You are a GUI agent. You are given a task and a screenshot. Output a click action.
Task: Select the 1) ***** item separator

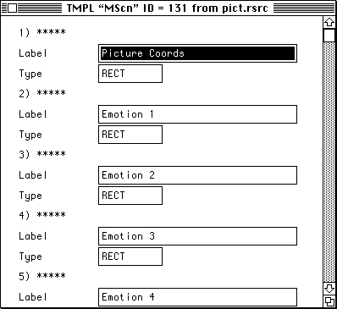click(42, 32)
